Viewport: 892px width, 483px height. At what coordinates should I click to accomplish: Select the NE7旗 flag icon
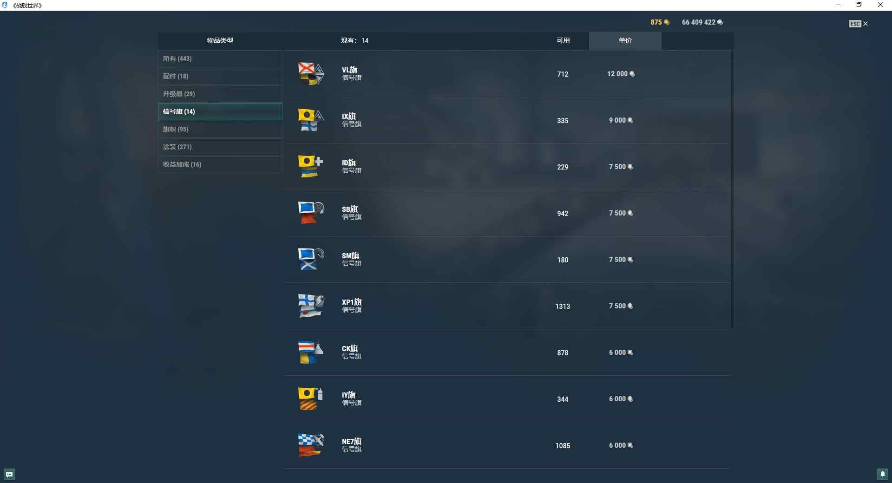pos(311,445)
